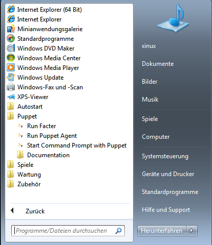Viewport: 212px width, 245px height.
Task: Click the 'Internet Explorer (64 Bit)' text
Action: 49,10
